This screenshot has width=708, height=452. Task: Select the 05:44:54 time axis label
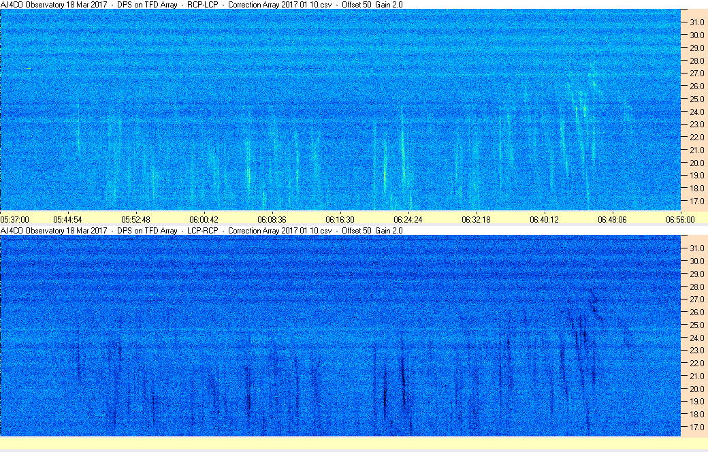(67, 219)
